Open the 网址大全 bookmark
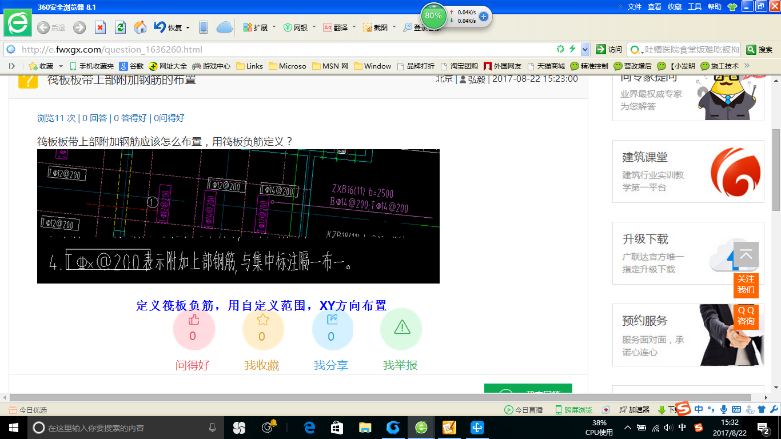The height and width of the screenshot is (439, 781). (168, 66)
